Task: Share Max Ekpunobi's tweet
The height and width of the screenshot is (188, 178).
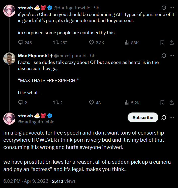Action: (x=172, y=103)
